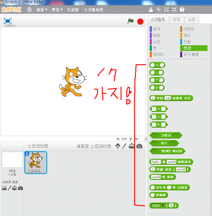
Task: Select the Shrink sprite tool
Action: tap(174, 10)
